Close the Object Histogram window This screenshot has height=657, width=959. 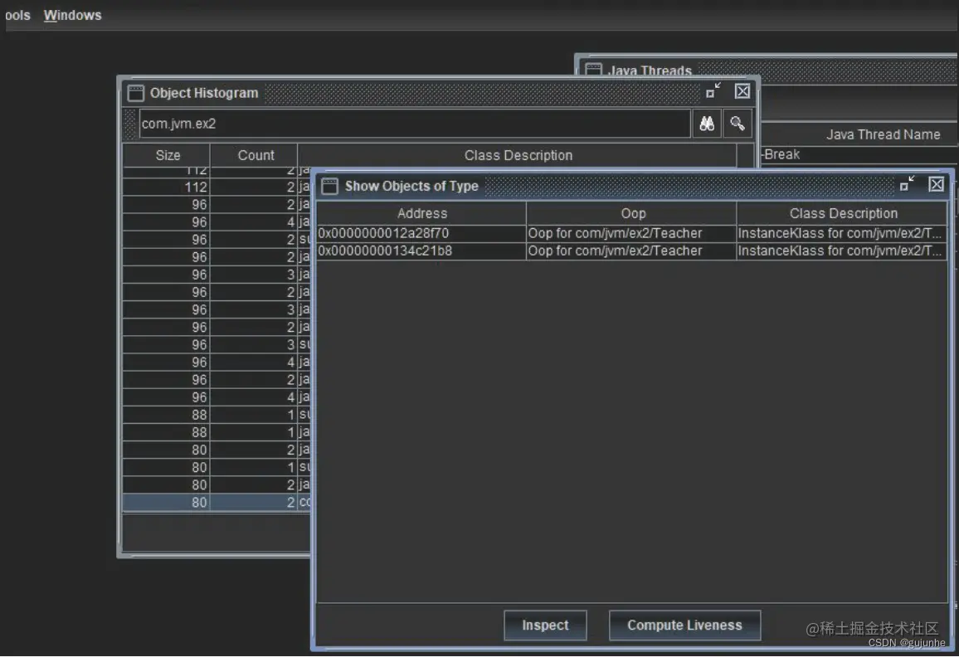pyautogui.click(x=742, y=91)
